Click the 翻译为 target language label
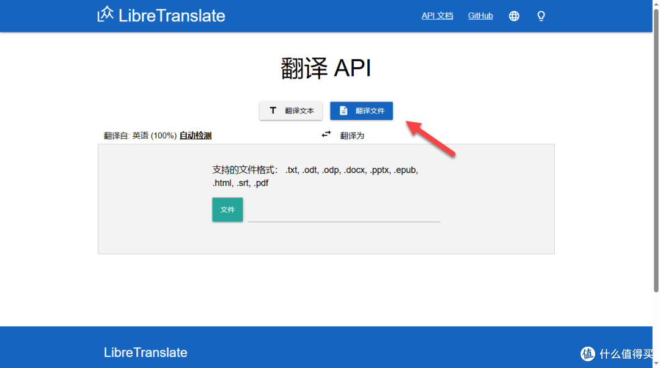The height and width of the screenshot is (368, 660). [352, 136]
